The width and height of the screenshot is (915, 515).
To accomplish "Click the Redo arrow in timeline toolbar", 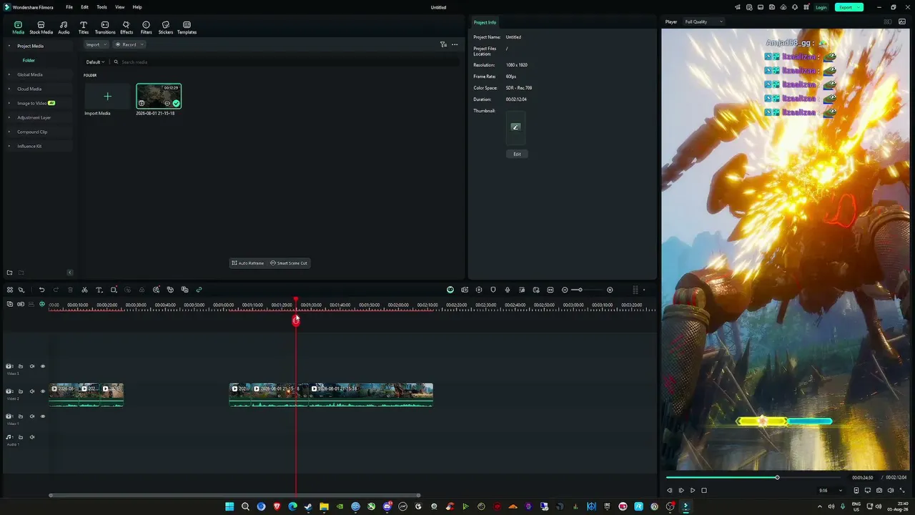I will pyautogui.click(x=56, y=290).
